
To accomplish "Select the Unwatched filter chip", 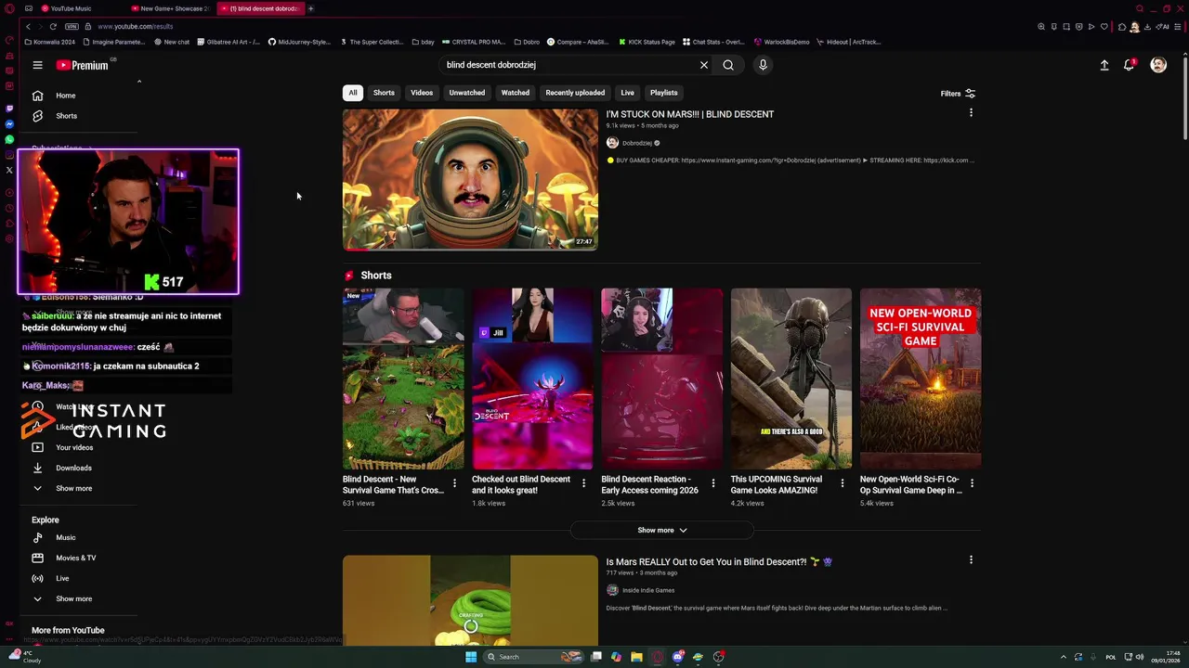I will [467, 93].
